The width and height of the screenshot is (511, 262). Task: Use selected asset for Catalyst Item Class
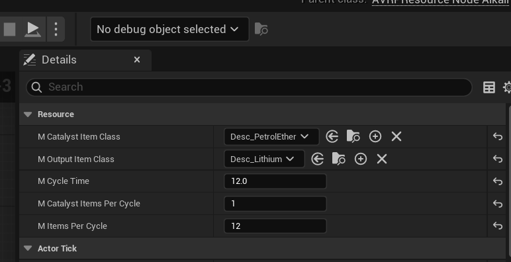(x=332, y=136)
